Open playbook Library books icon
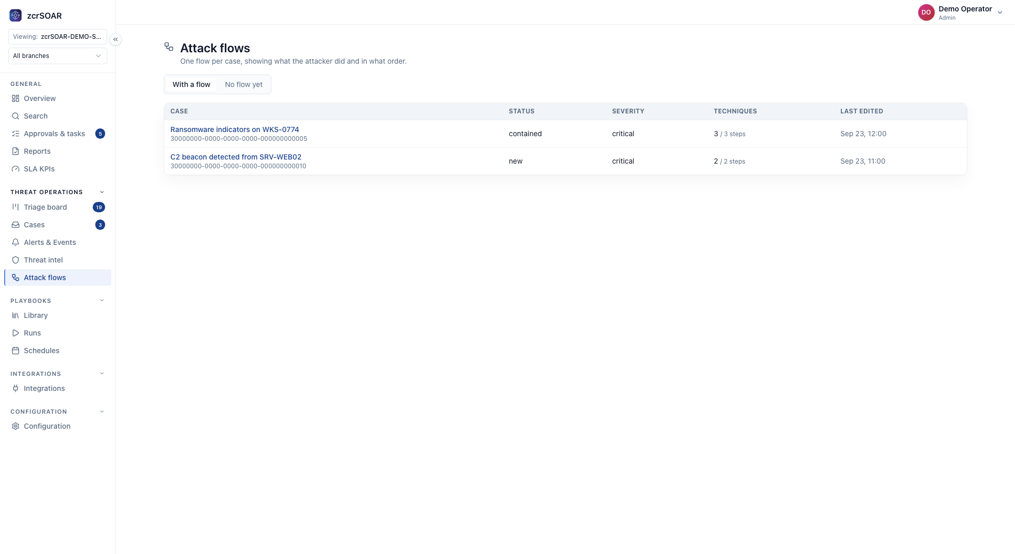Image resolution: width=1015 pixels, height=554 pixels. click(x=16, y=315)
